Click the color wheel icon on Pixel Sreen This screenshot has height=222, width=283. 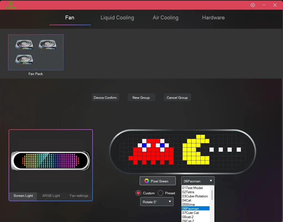point(147,181)
